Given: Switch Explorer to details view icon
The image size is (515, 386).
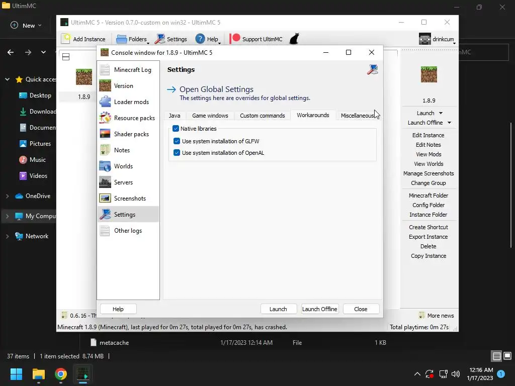Looking at the screenshot, I should [496, 356].
